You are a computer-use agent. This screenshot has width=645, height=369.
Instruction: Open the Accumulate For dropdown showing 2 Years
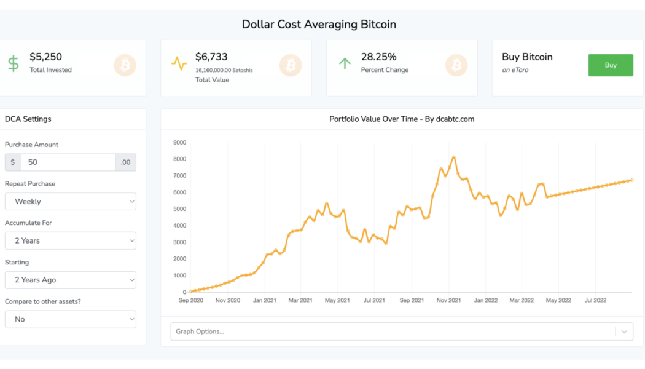(x=70, y=240)
